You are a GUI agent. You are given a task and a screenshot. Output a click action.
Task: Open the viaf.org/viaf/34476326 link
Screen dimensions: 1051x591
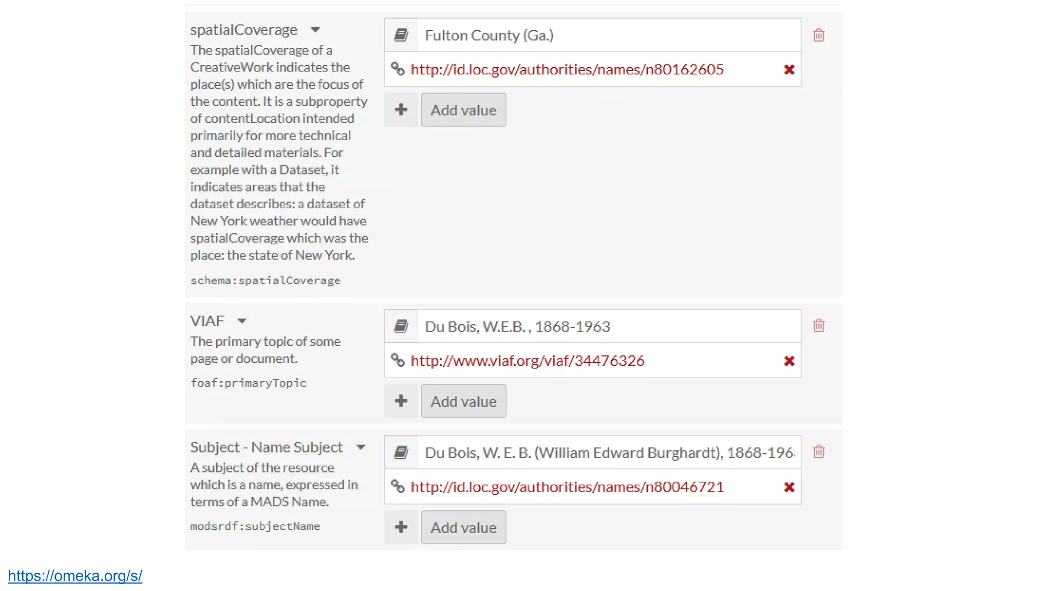pyautogui.click(x=527, y=361)
